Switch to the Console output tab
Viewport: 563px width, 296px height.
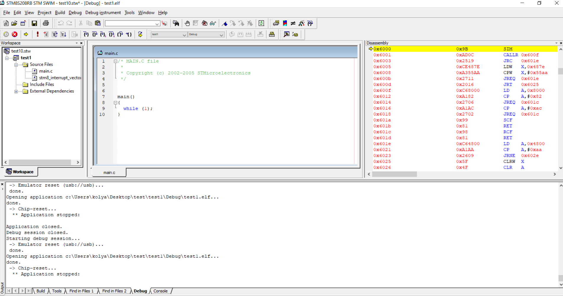coord(160,291)
